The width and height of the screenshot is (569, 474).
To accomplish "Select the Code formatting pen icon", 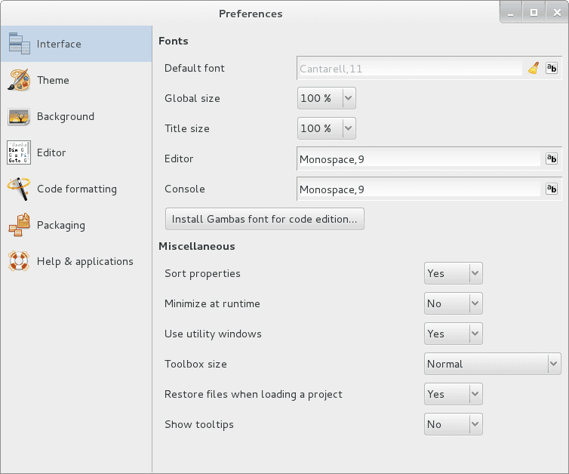I will (x=19, y=189).
